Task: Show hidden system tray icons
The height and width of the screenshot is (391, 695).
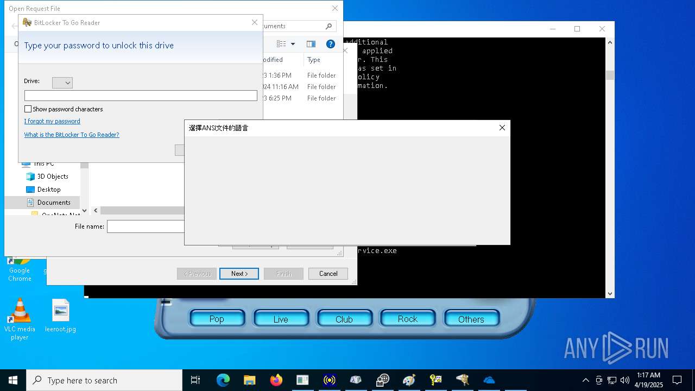Action: 585,380
